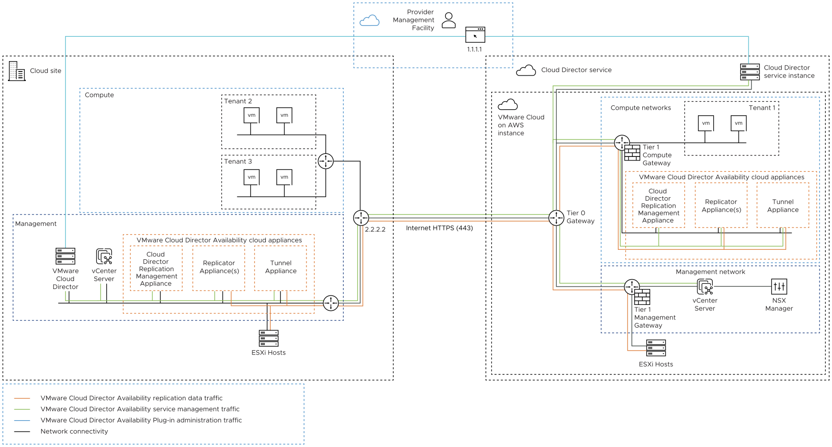Viewport: 832px width, 447px height.
Task: Click the black Network connectivity legend line
Action: click(22, 432)
